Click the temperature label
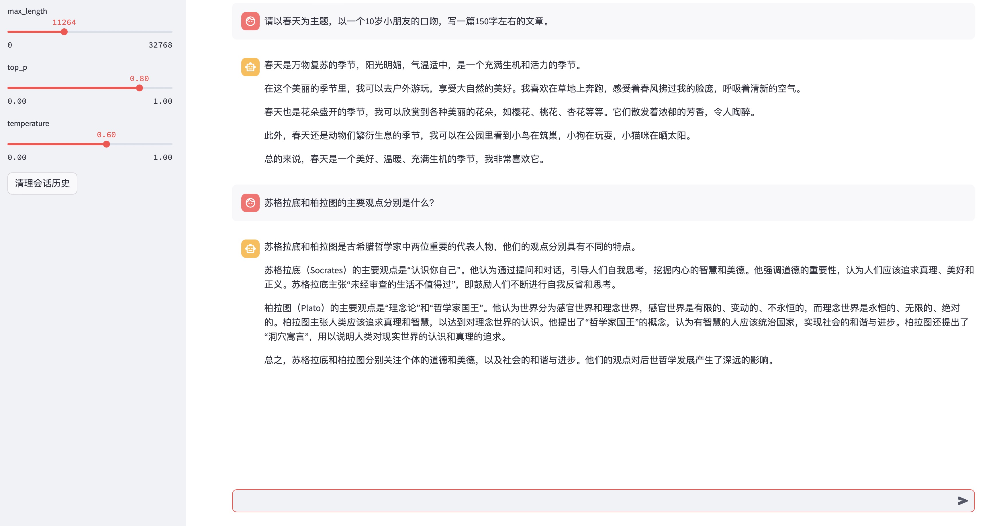The image size is (1007, 526). (28, 123)
